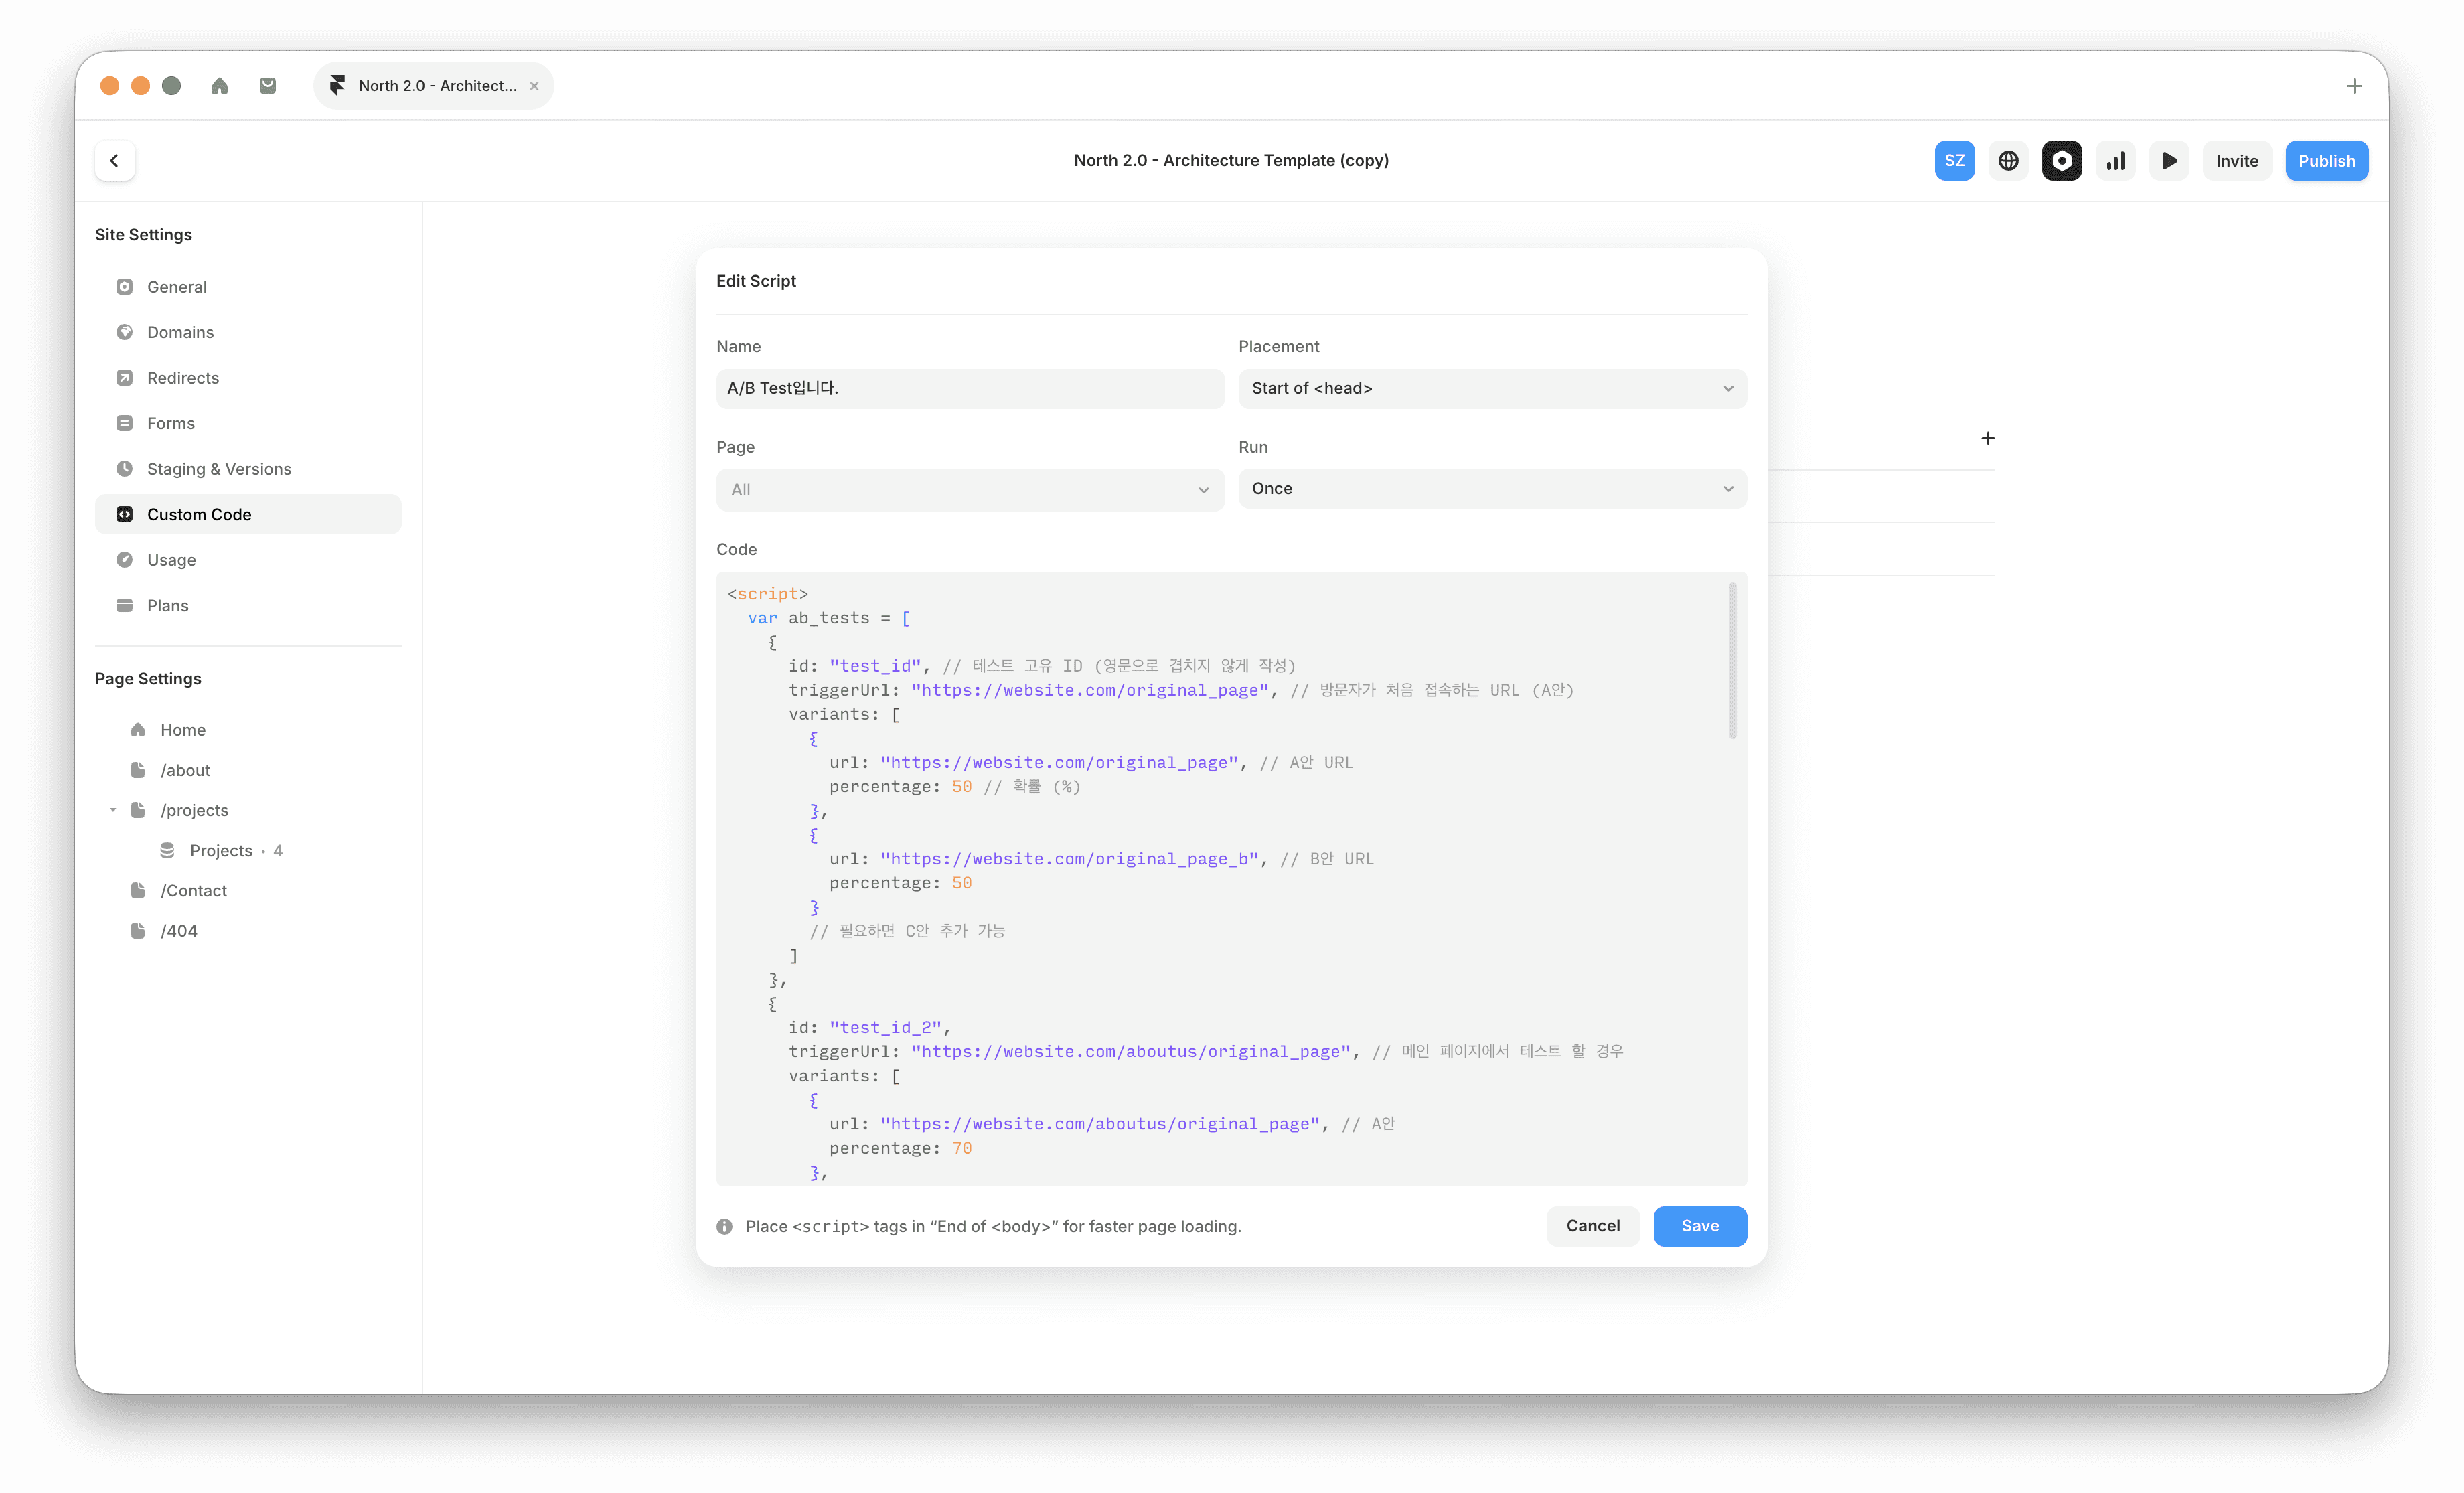Open the site settings gear icon
Image resolution: width=2464 pixels, height=1493 pixels.
point(2061,161)
